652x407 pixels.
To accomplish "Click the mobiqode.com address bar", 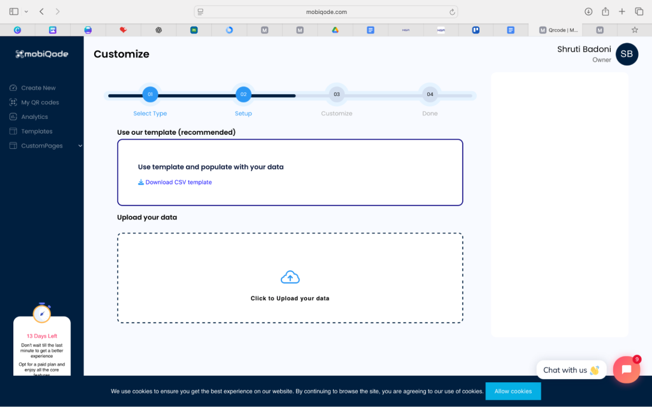I will click(325, 11).
